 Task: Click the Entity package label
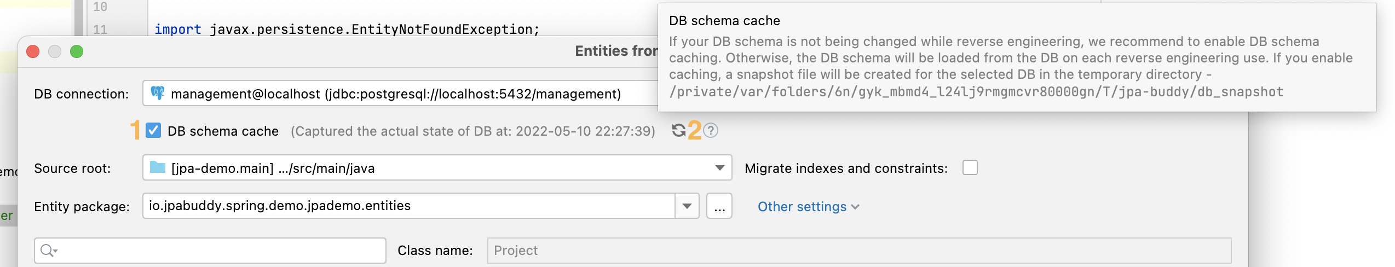coord(82,207)
